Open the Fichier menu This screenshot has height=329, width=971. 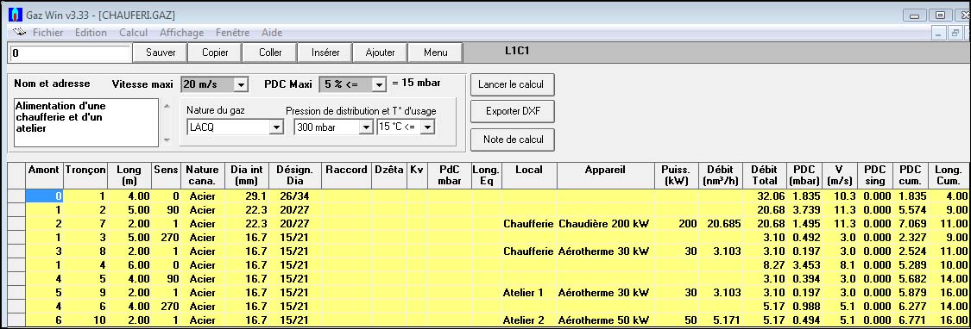(x=47, y=33)
